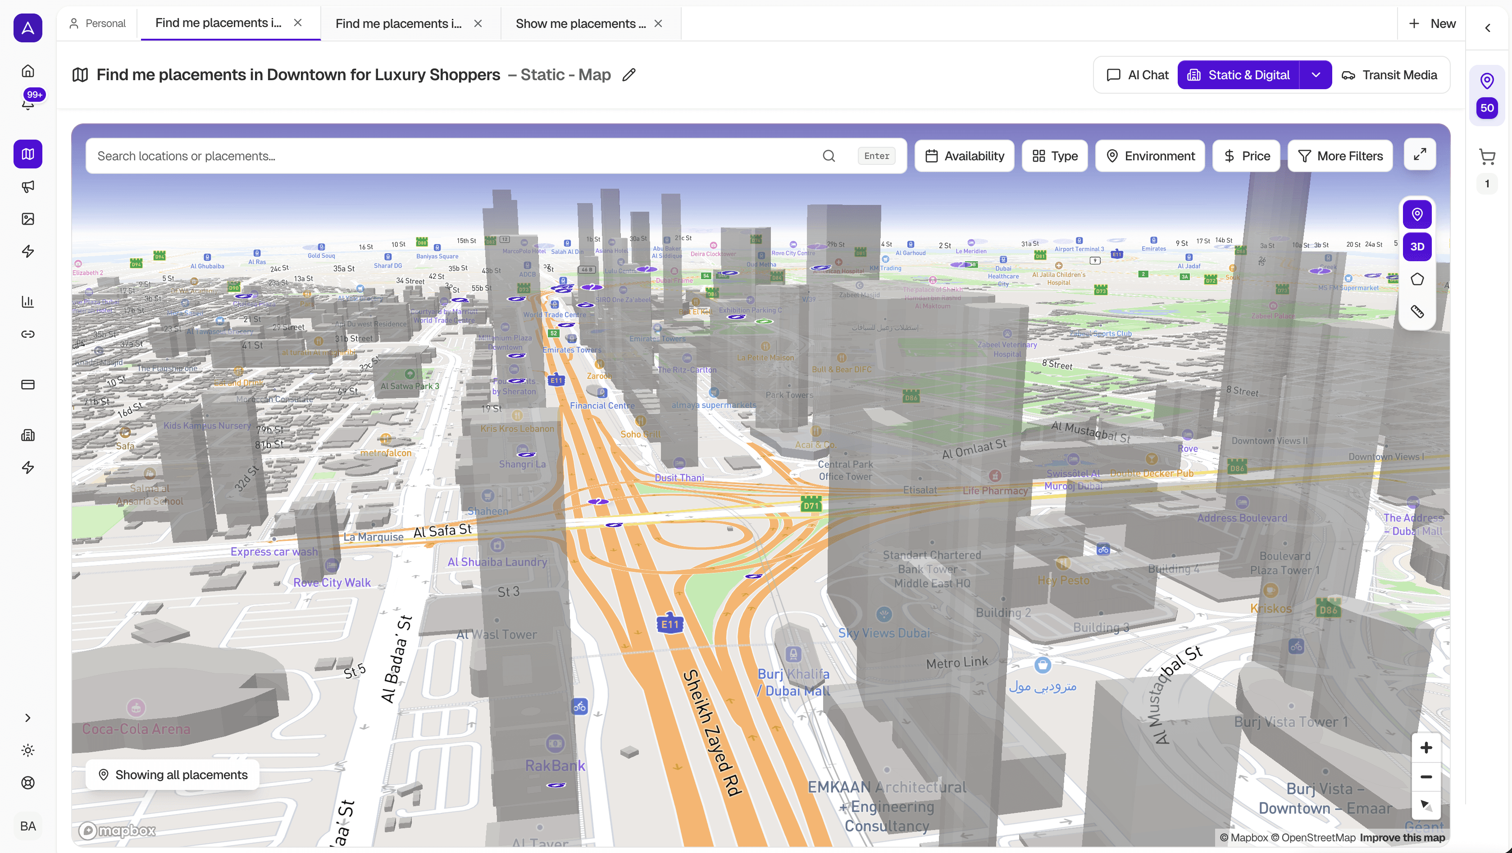Screen dimensions: 1512x853
Task: Click the search locations input field
Action: point(458,156)
